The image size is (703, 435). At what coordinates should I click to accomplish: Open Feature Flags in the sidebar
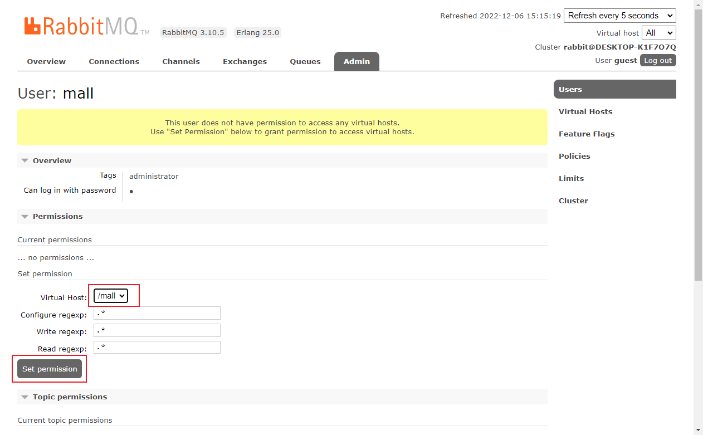pyautogui.click(x=587, y=134)
